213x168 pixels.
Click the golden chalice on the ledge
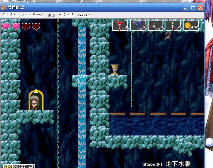coord(115,70)
